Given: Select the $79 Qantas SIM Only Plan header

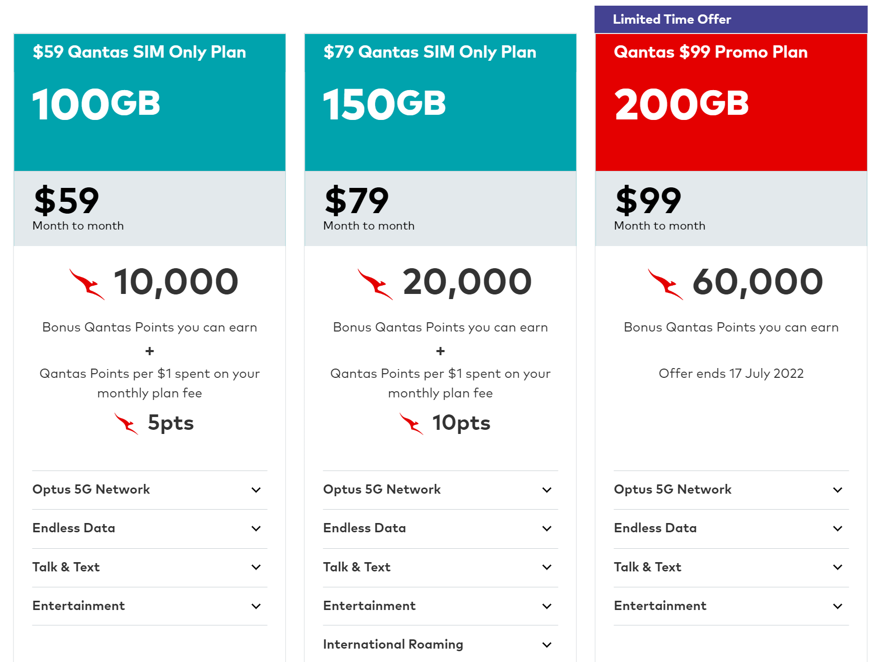Looking at the screenshot, I should tap(440, 102).
